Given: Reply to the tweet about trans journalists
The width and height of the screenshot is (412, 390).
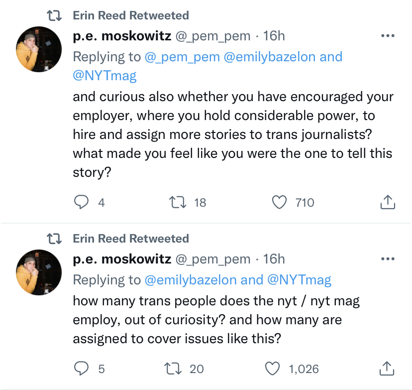Looking at the screenshot, I should coord(81,202).
